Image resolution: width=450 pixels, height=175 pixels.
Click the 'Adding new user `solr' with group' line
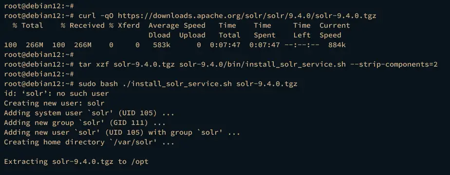pyautogui.click(x=122, y=132)
